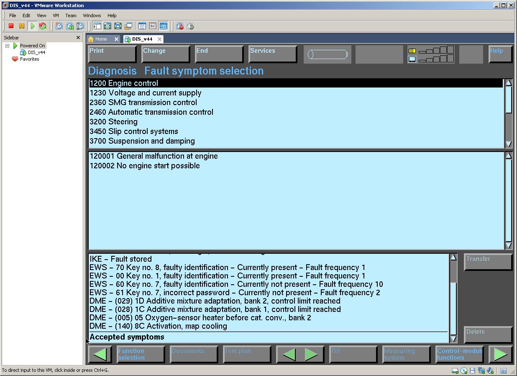Image resolution: width=517 pixels, height=376 pixels.
Task: Click the Services button in DIS
Action: [273, 54]
